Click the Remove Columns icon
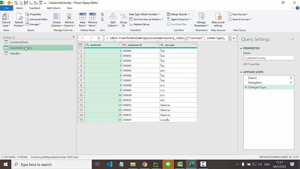300x169 pixels. (x=69, y=17)
